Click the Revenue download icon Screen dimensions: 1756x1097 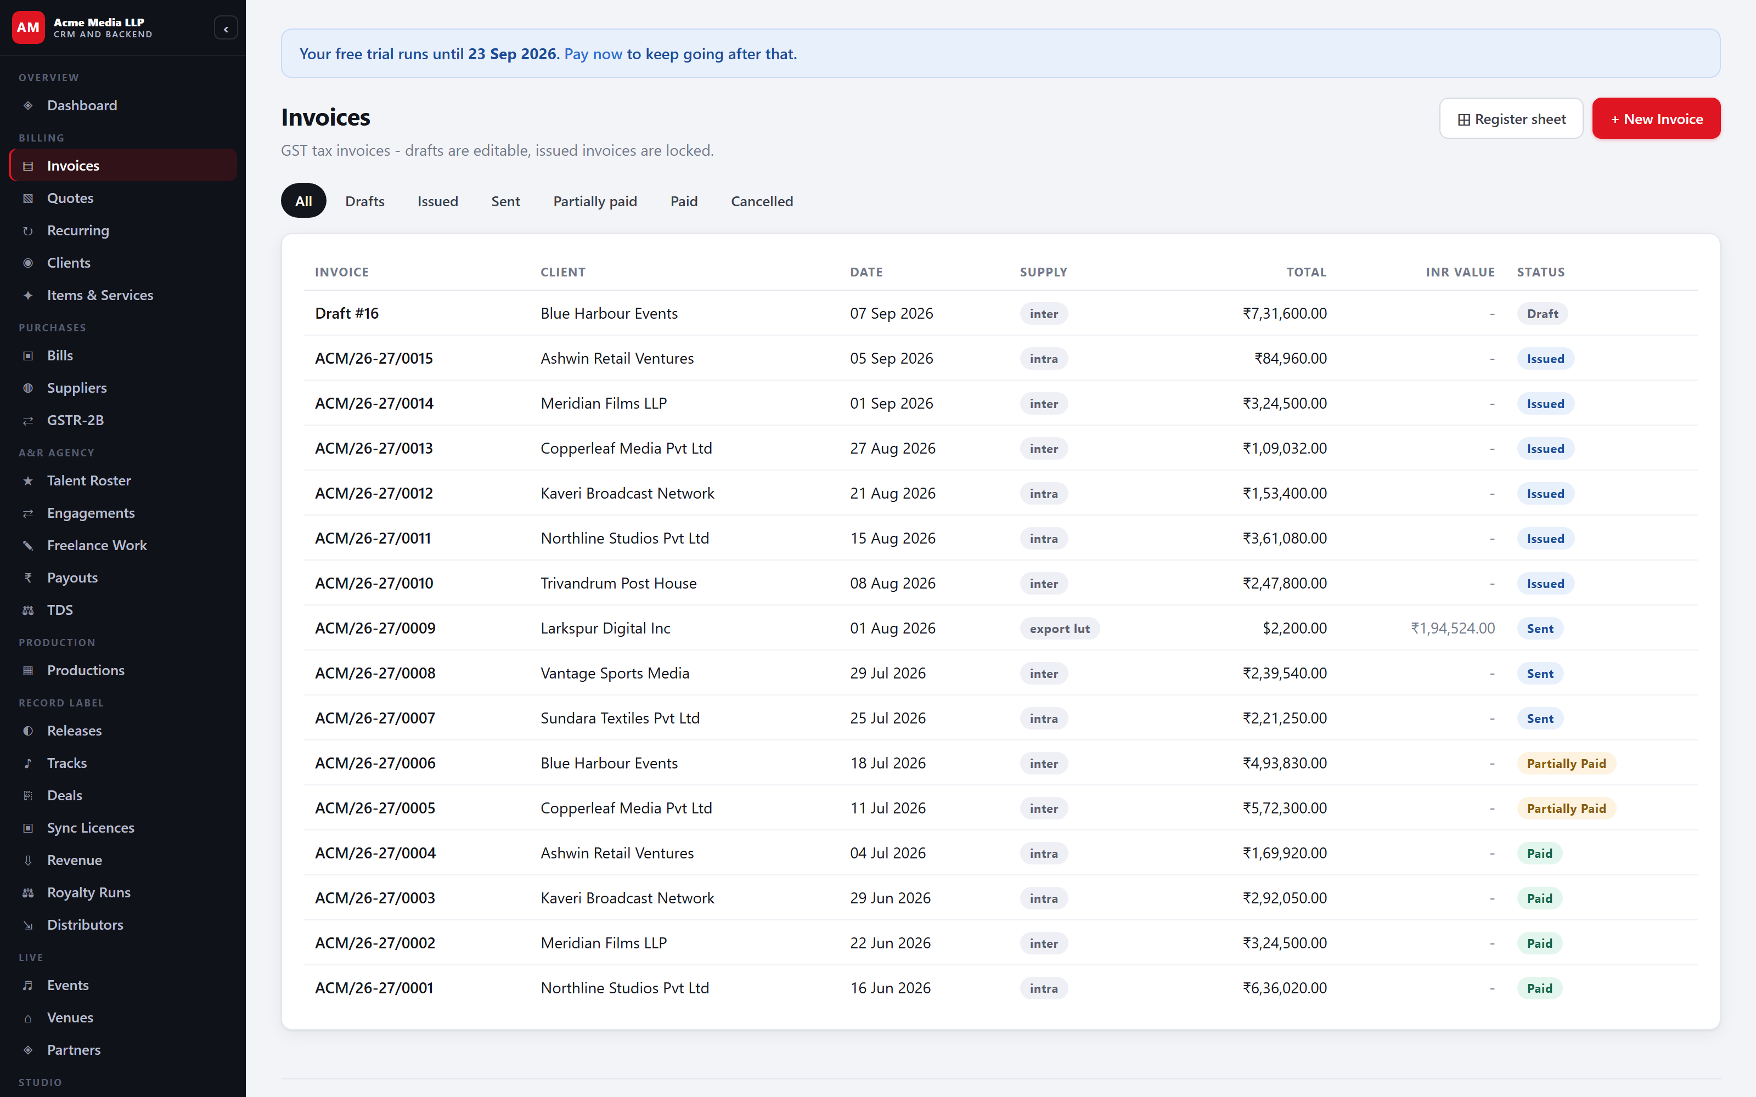[27, 861]
